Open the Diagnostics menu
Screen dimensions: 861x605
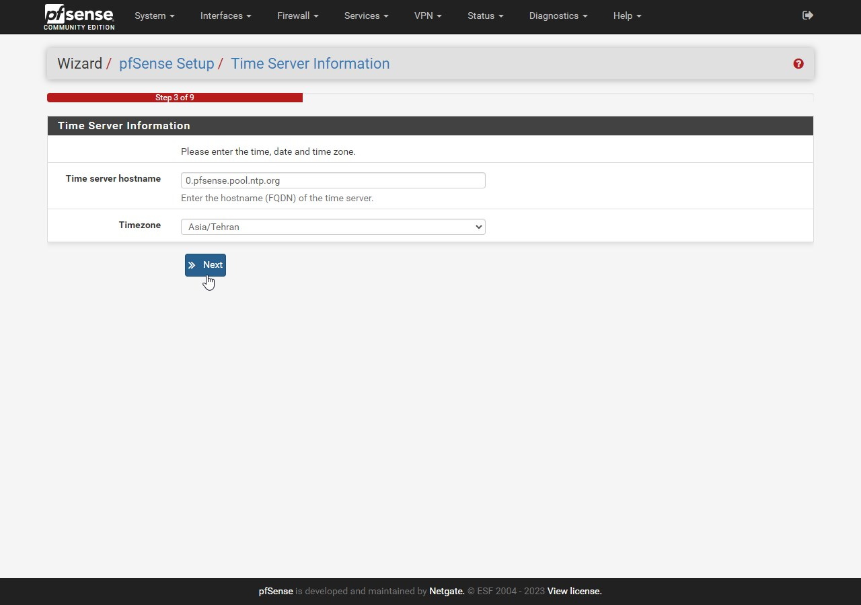tap(558, 15)
